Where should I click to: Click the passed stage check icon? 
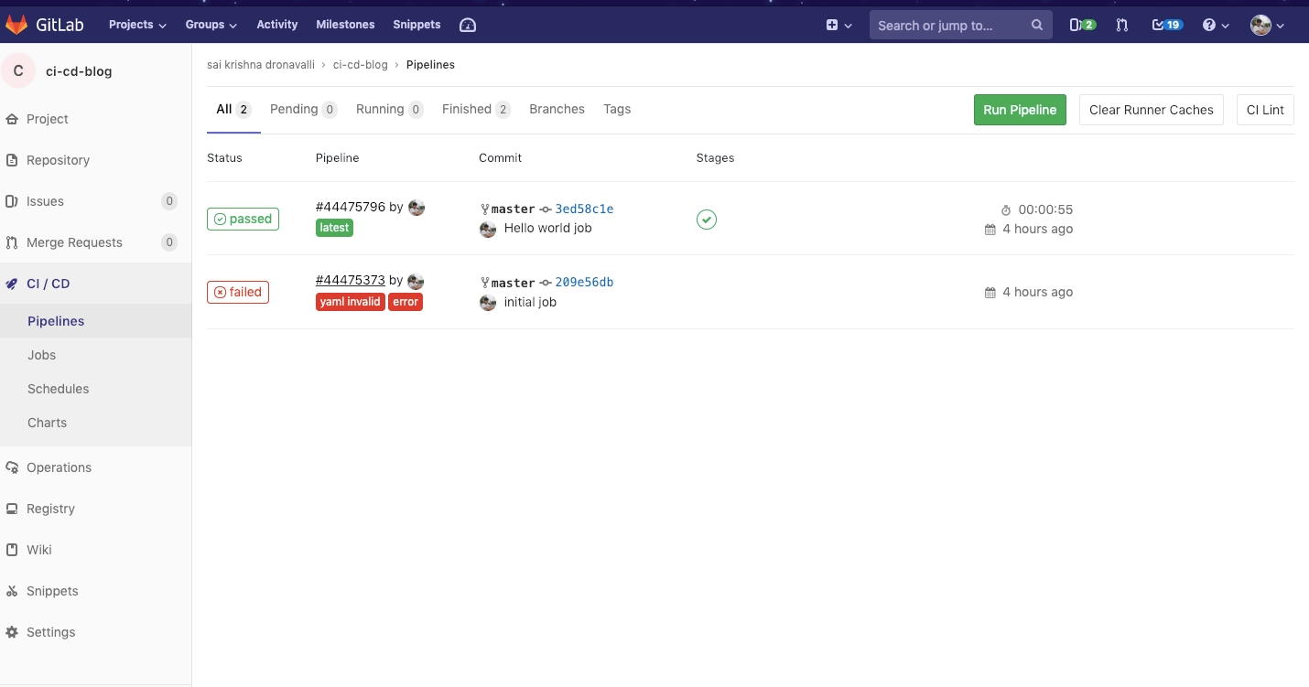coord(706,220)
